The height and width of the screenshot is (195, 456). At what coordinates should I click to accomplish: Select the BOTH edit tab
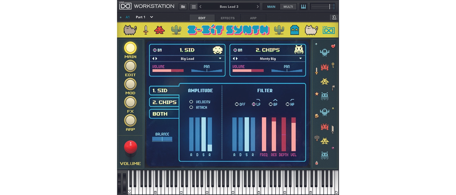tap(164, 114)
